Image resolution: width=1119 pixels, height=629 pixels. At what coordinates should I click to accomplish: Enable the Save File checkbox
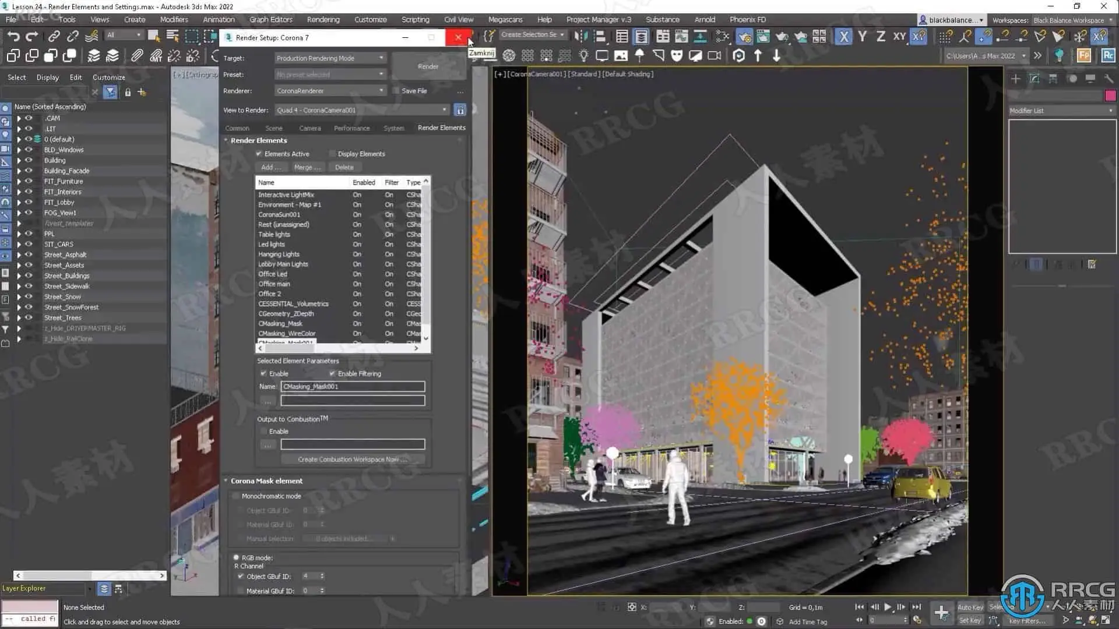tap(396, 91)
